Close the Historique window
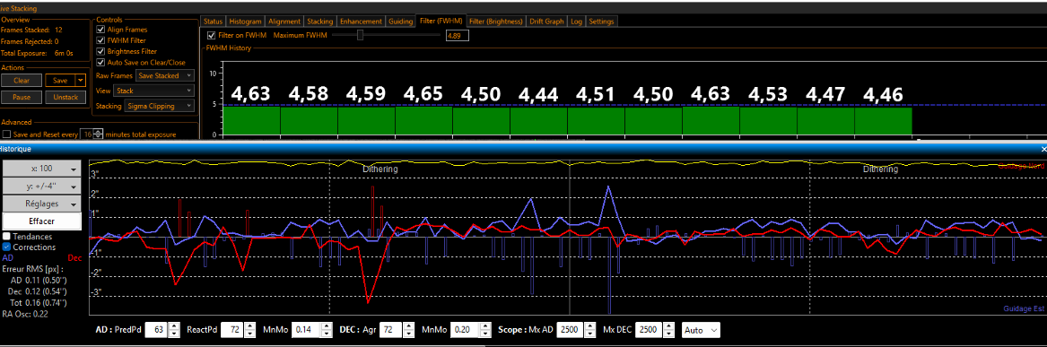 [1043, 150]
